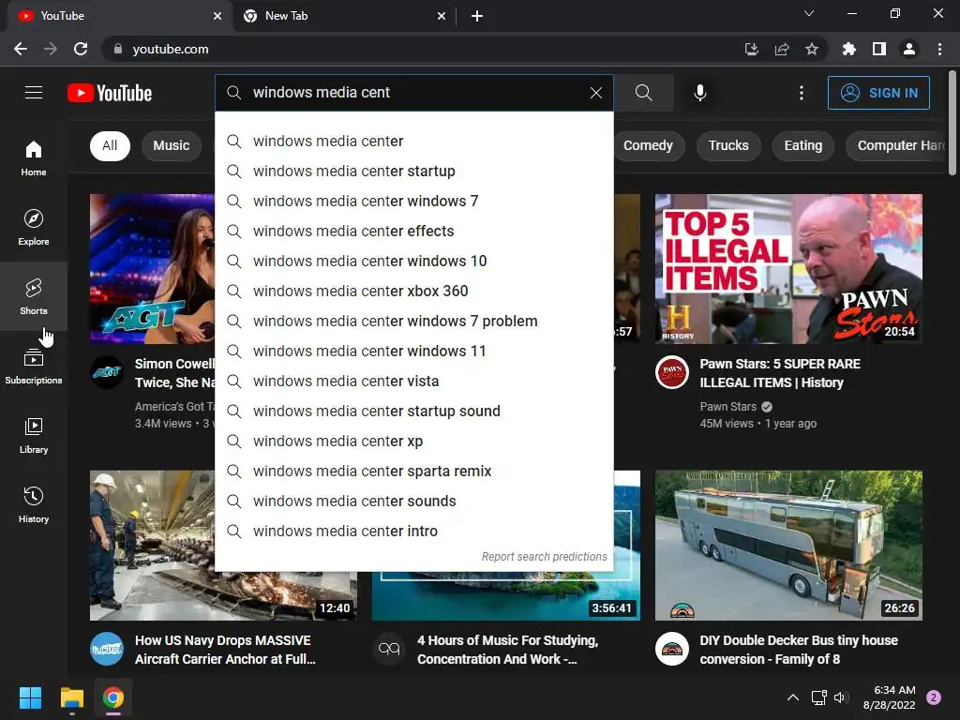Choose suggestion 'windows media center sounds'
The width and height of the screenshot is (960, 720).
[413, 502]
